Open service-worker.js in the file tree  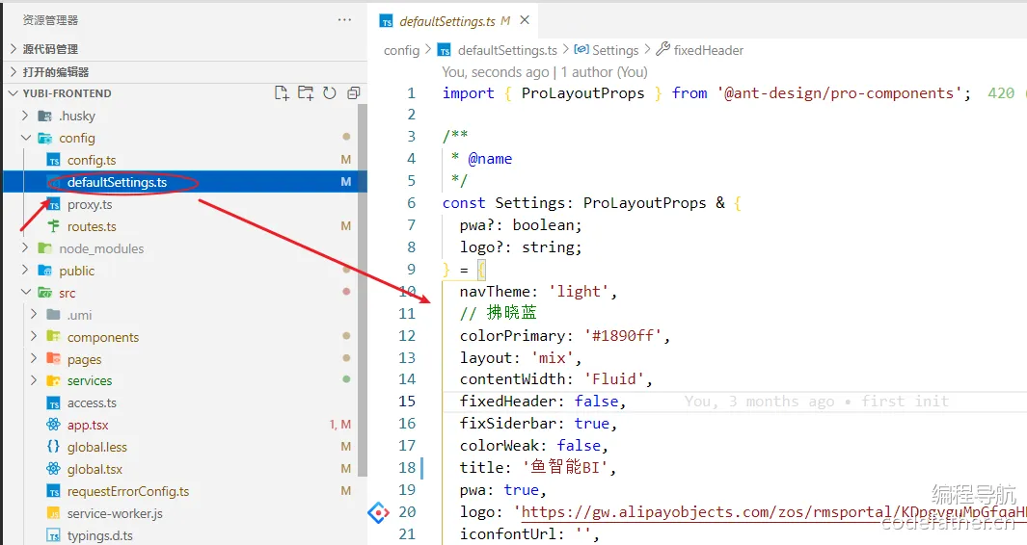coord(115,513)
